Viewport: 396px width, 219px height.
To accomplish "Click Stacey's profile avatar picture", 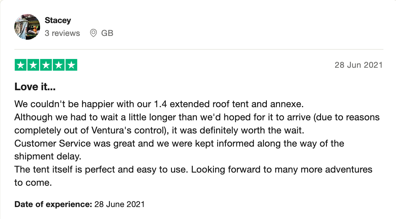I will click(x=27, y=27).
